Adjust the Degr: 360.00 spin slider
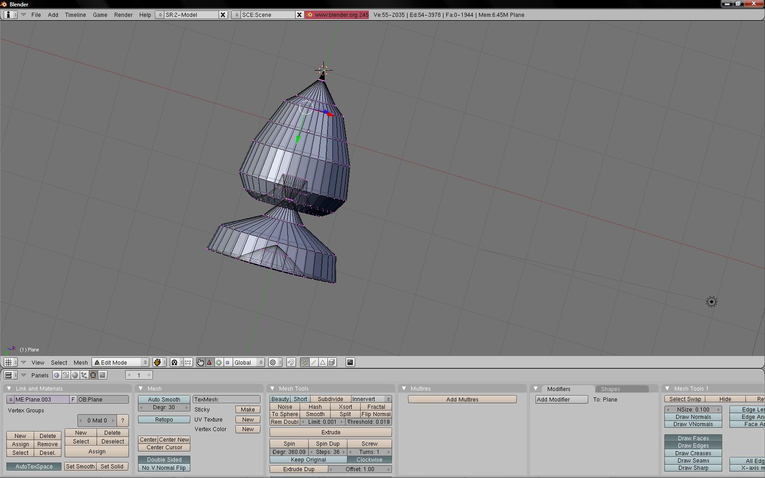This screenshot has width=765, height=478. click(289, 452)
